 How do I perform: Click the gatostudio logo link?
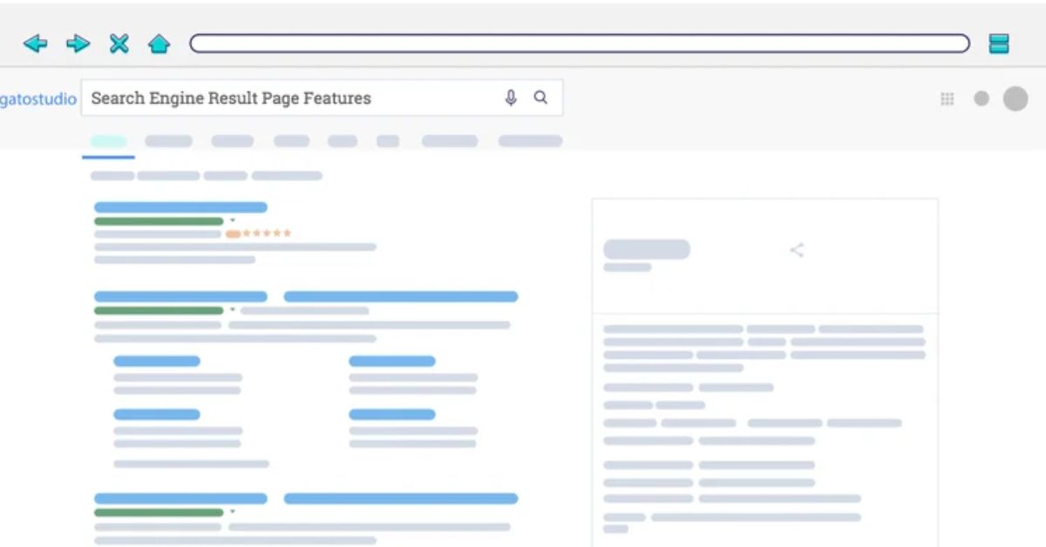tap(37, 99)
